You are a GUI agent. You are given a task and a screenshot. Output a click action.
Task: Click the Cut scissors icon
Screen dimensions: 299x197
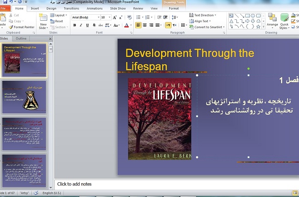(11, 15)
